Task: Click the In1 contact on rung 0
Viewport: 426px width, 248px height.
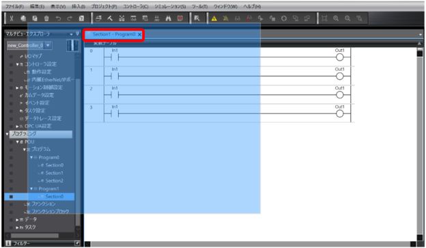Action: pyautogui.click(x=115, y=57)
